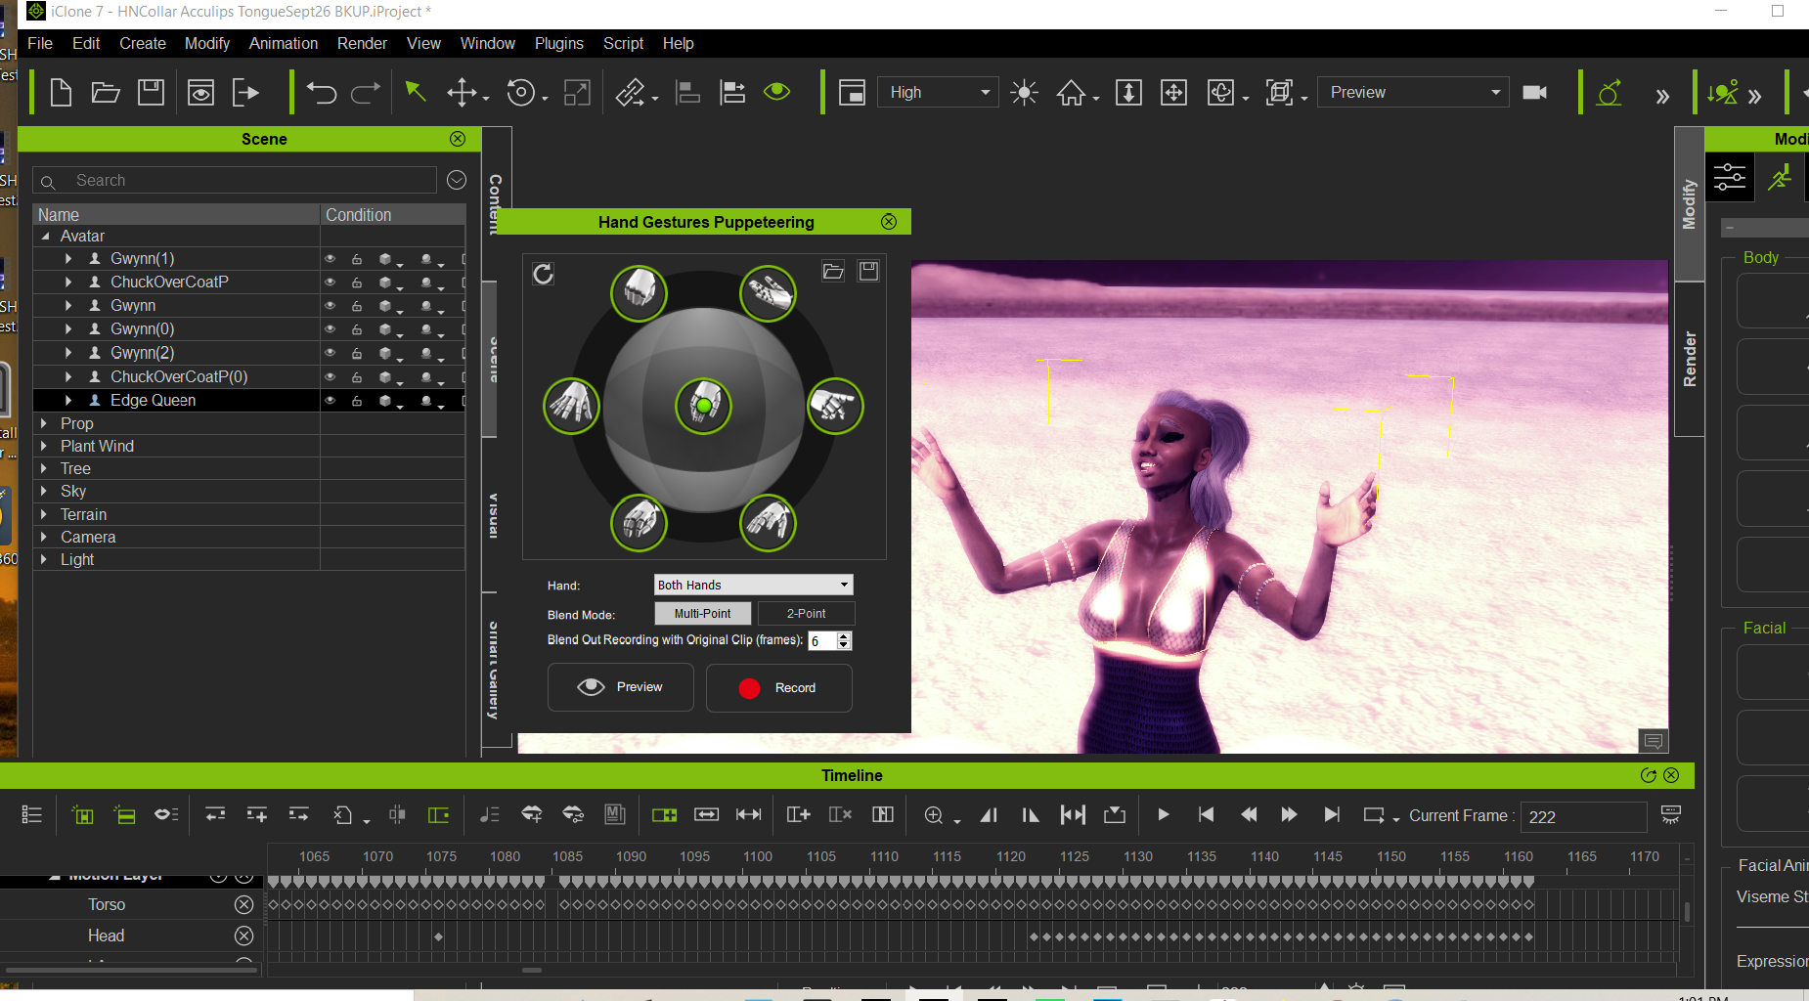
Task: Click frame 1100 on timeline ruler
Action: coord(758,856)
